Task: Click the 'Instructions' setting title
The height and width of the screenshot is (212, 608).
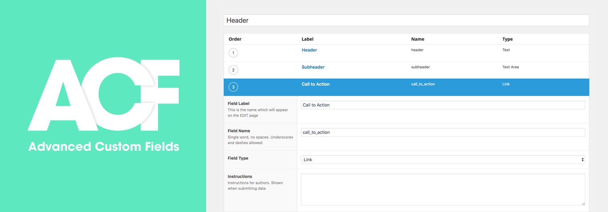Action: (240, 176)
